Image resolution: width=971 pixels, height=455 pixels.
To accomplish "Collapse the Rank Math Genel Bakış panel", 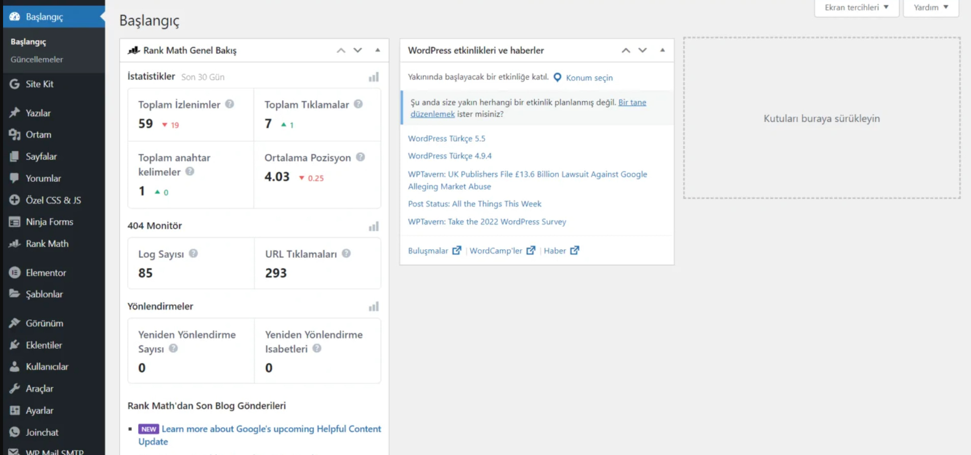I will tap(377, 50).
